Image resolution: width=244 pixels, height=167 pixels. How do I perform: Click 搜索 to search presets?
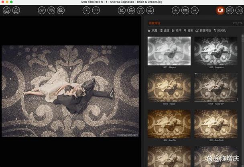[189, 31]
